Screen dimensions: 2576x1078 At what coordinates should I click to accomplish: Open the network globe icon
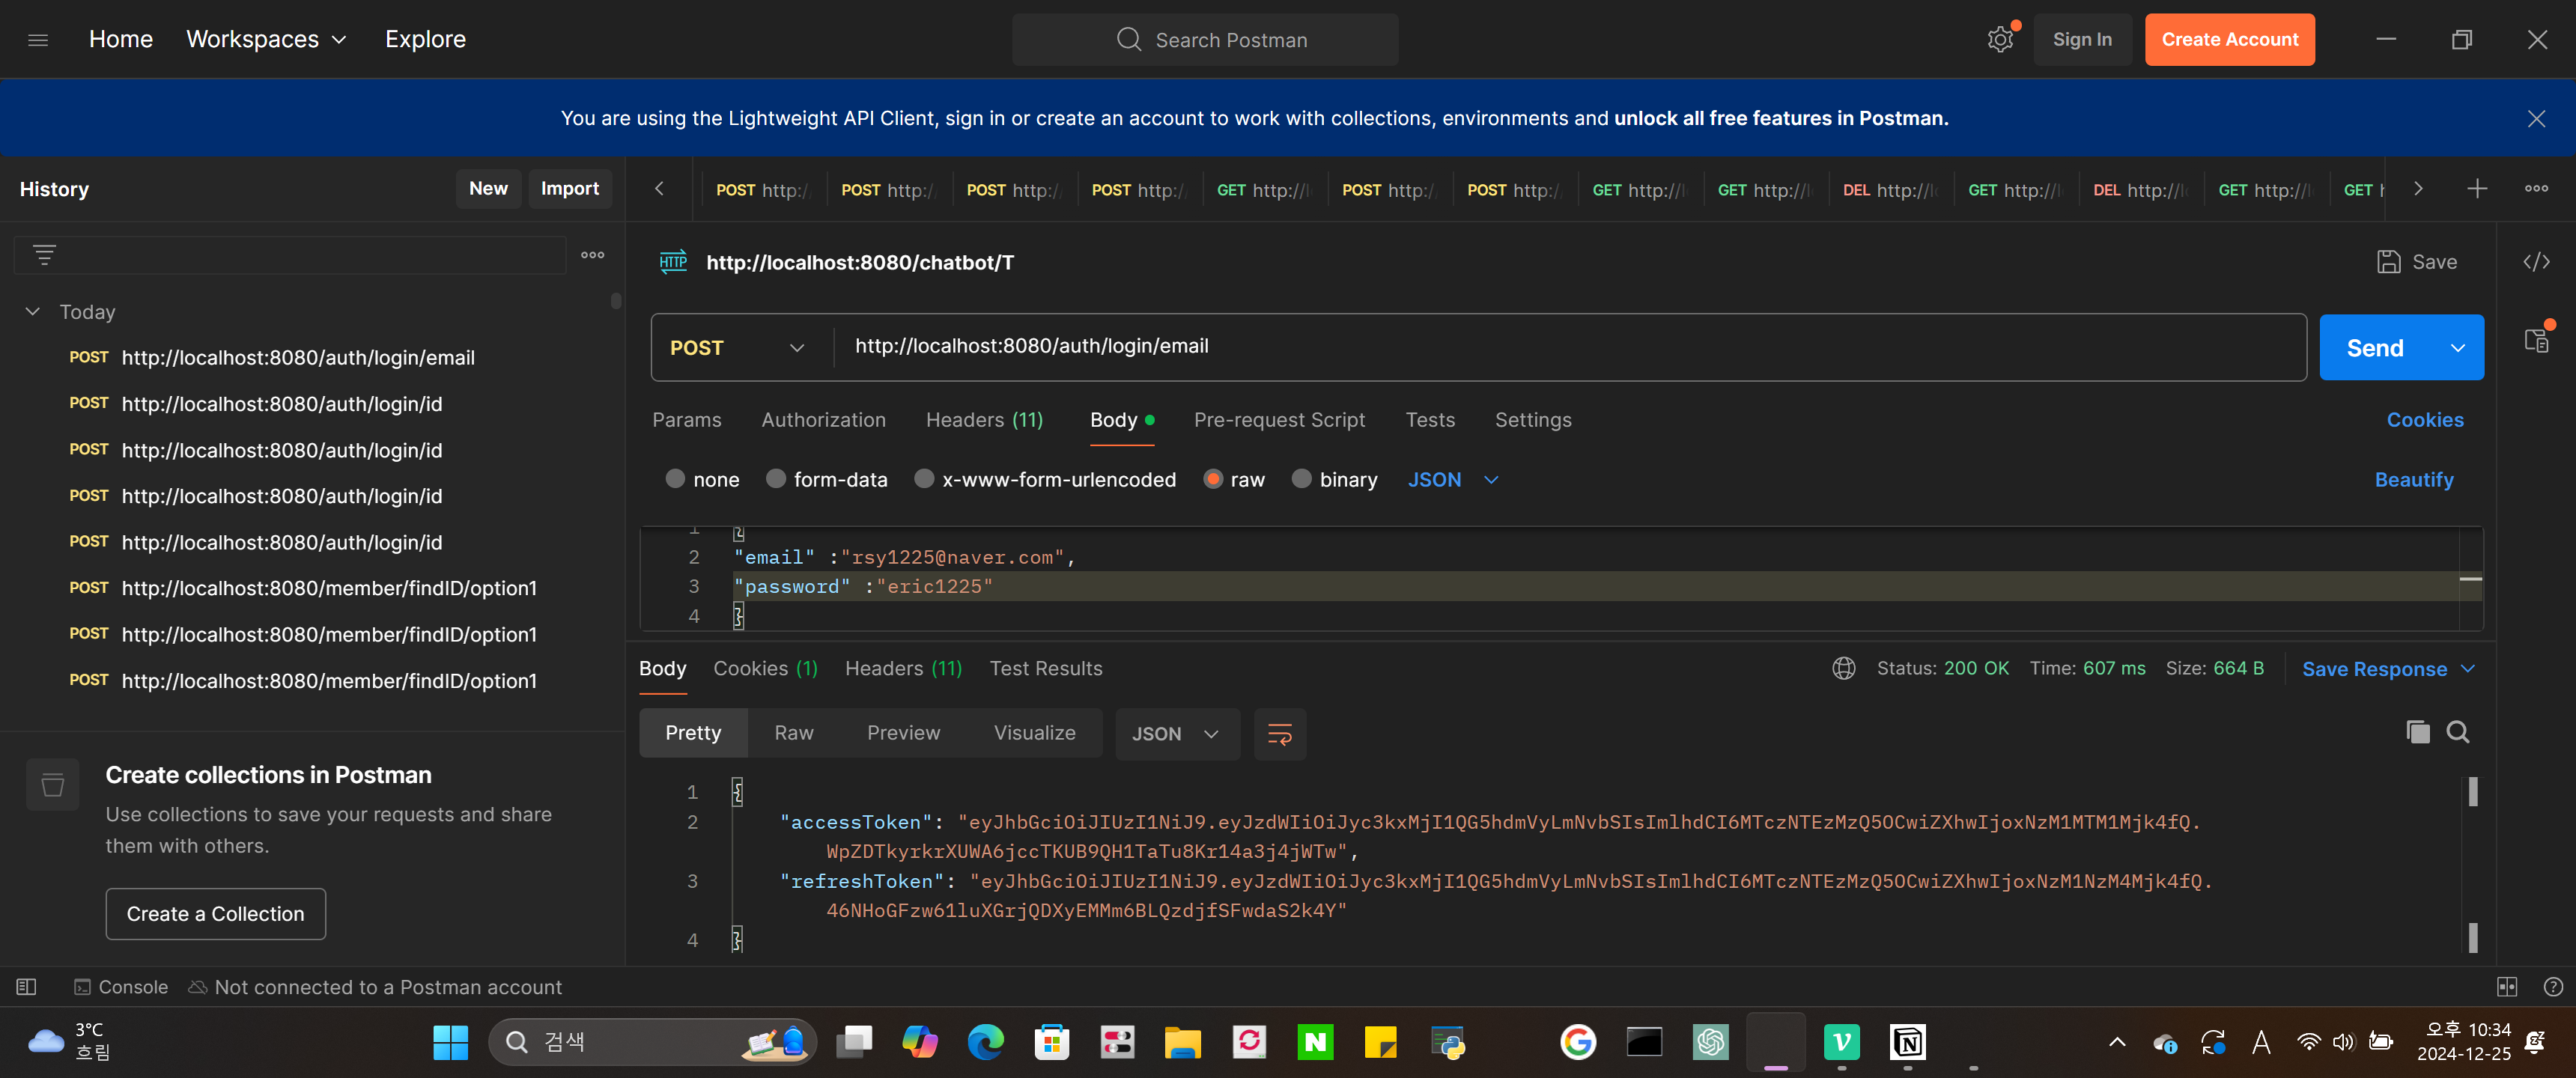point(1843,668)
